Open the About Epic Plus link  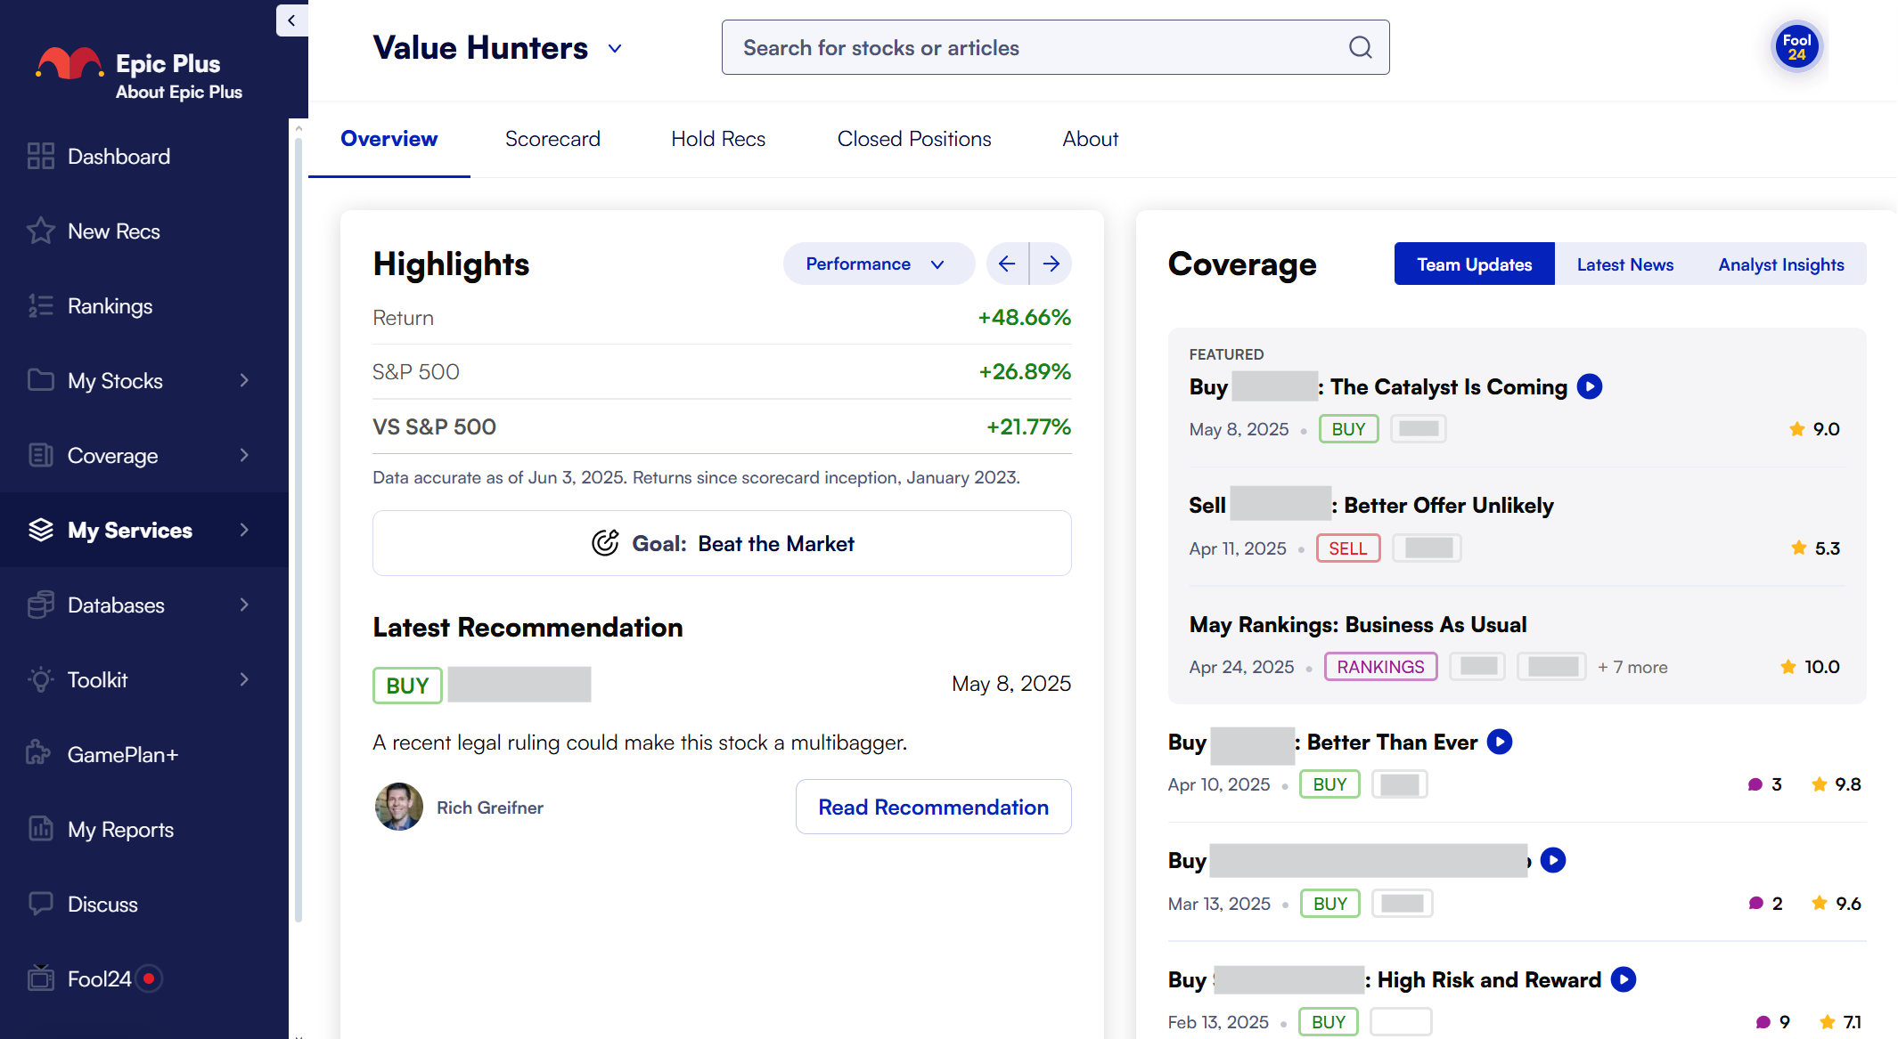[178, 92]
